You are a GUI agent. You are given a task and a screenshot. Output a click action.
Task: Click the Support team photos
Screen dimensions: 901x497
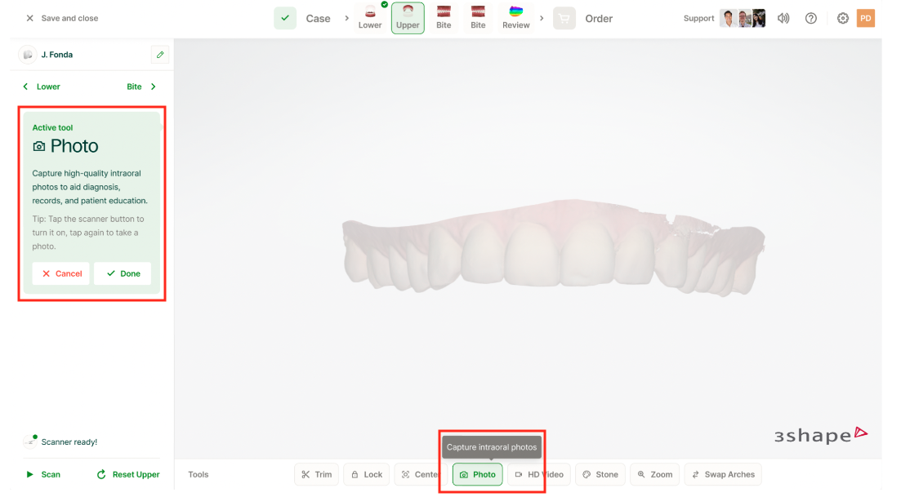[x=743, y=18]
